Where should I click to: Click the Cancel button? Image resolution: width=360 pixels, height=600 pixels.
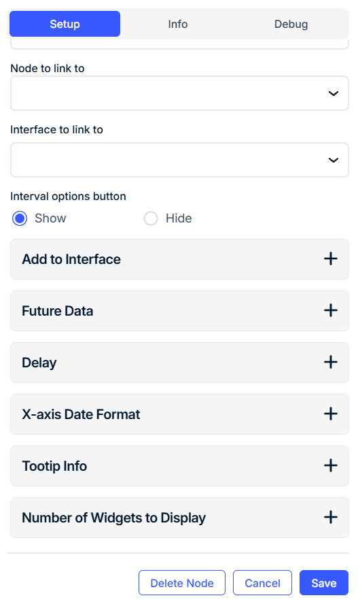coord(263,583)
